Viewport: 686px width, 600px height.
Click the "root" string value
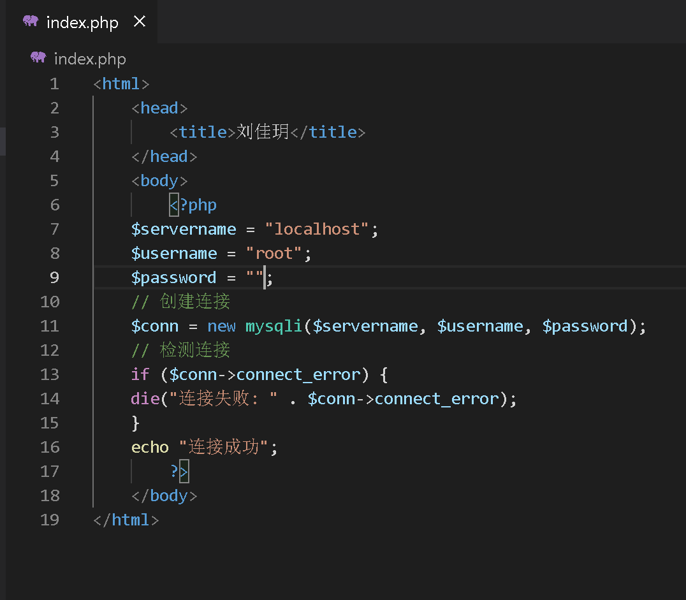(274, 253)
